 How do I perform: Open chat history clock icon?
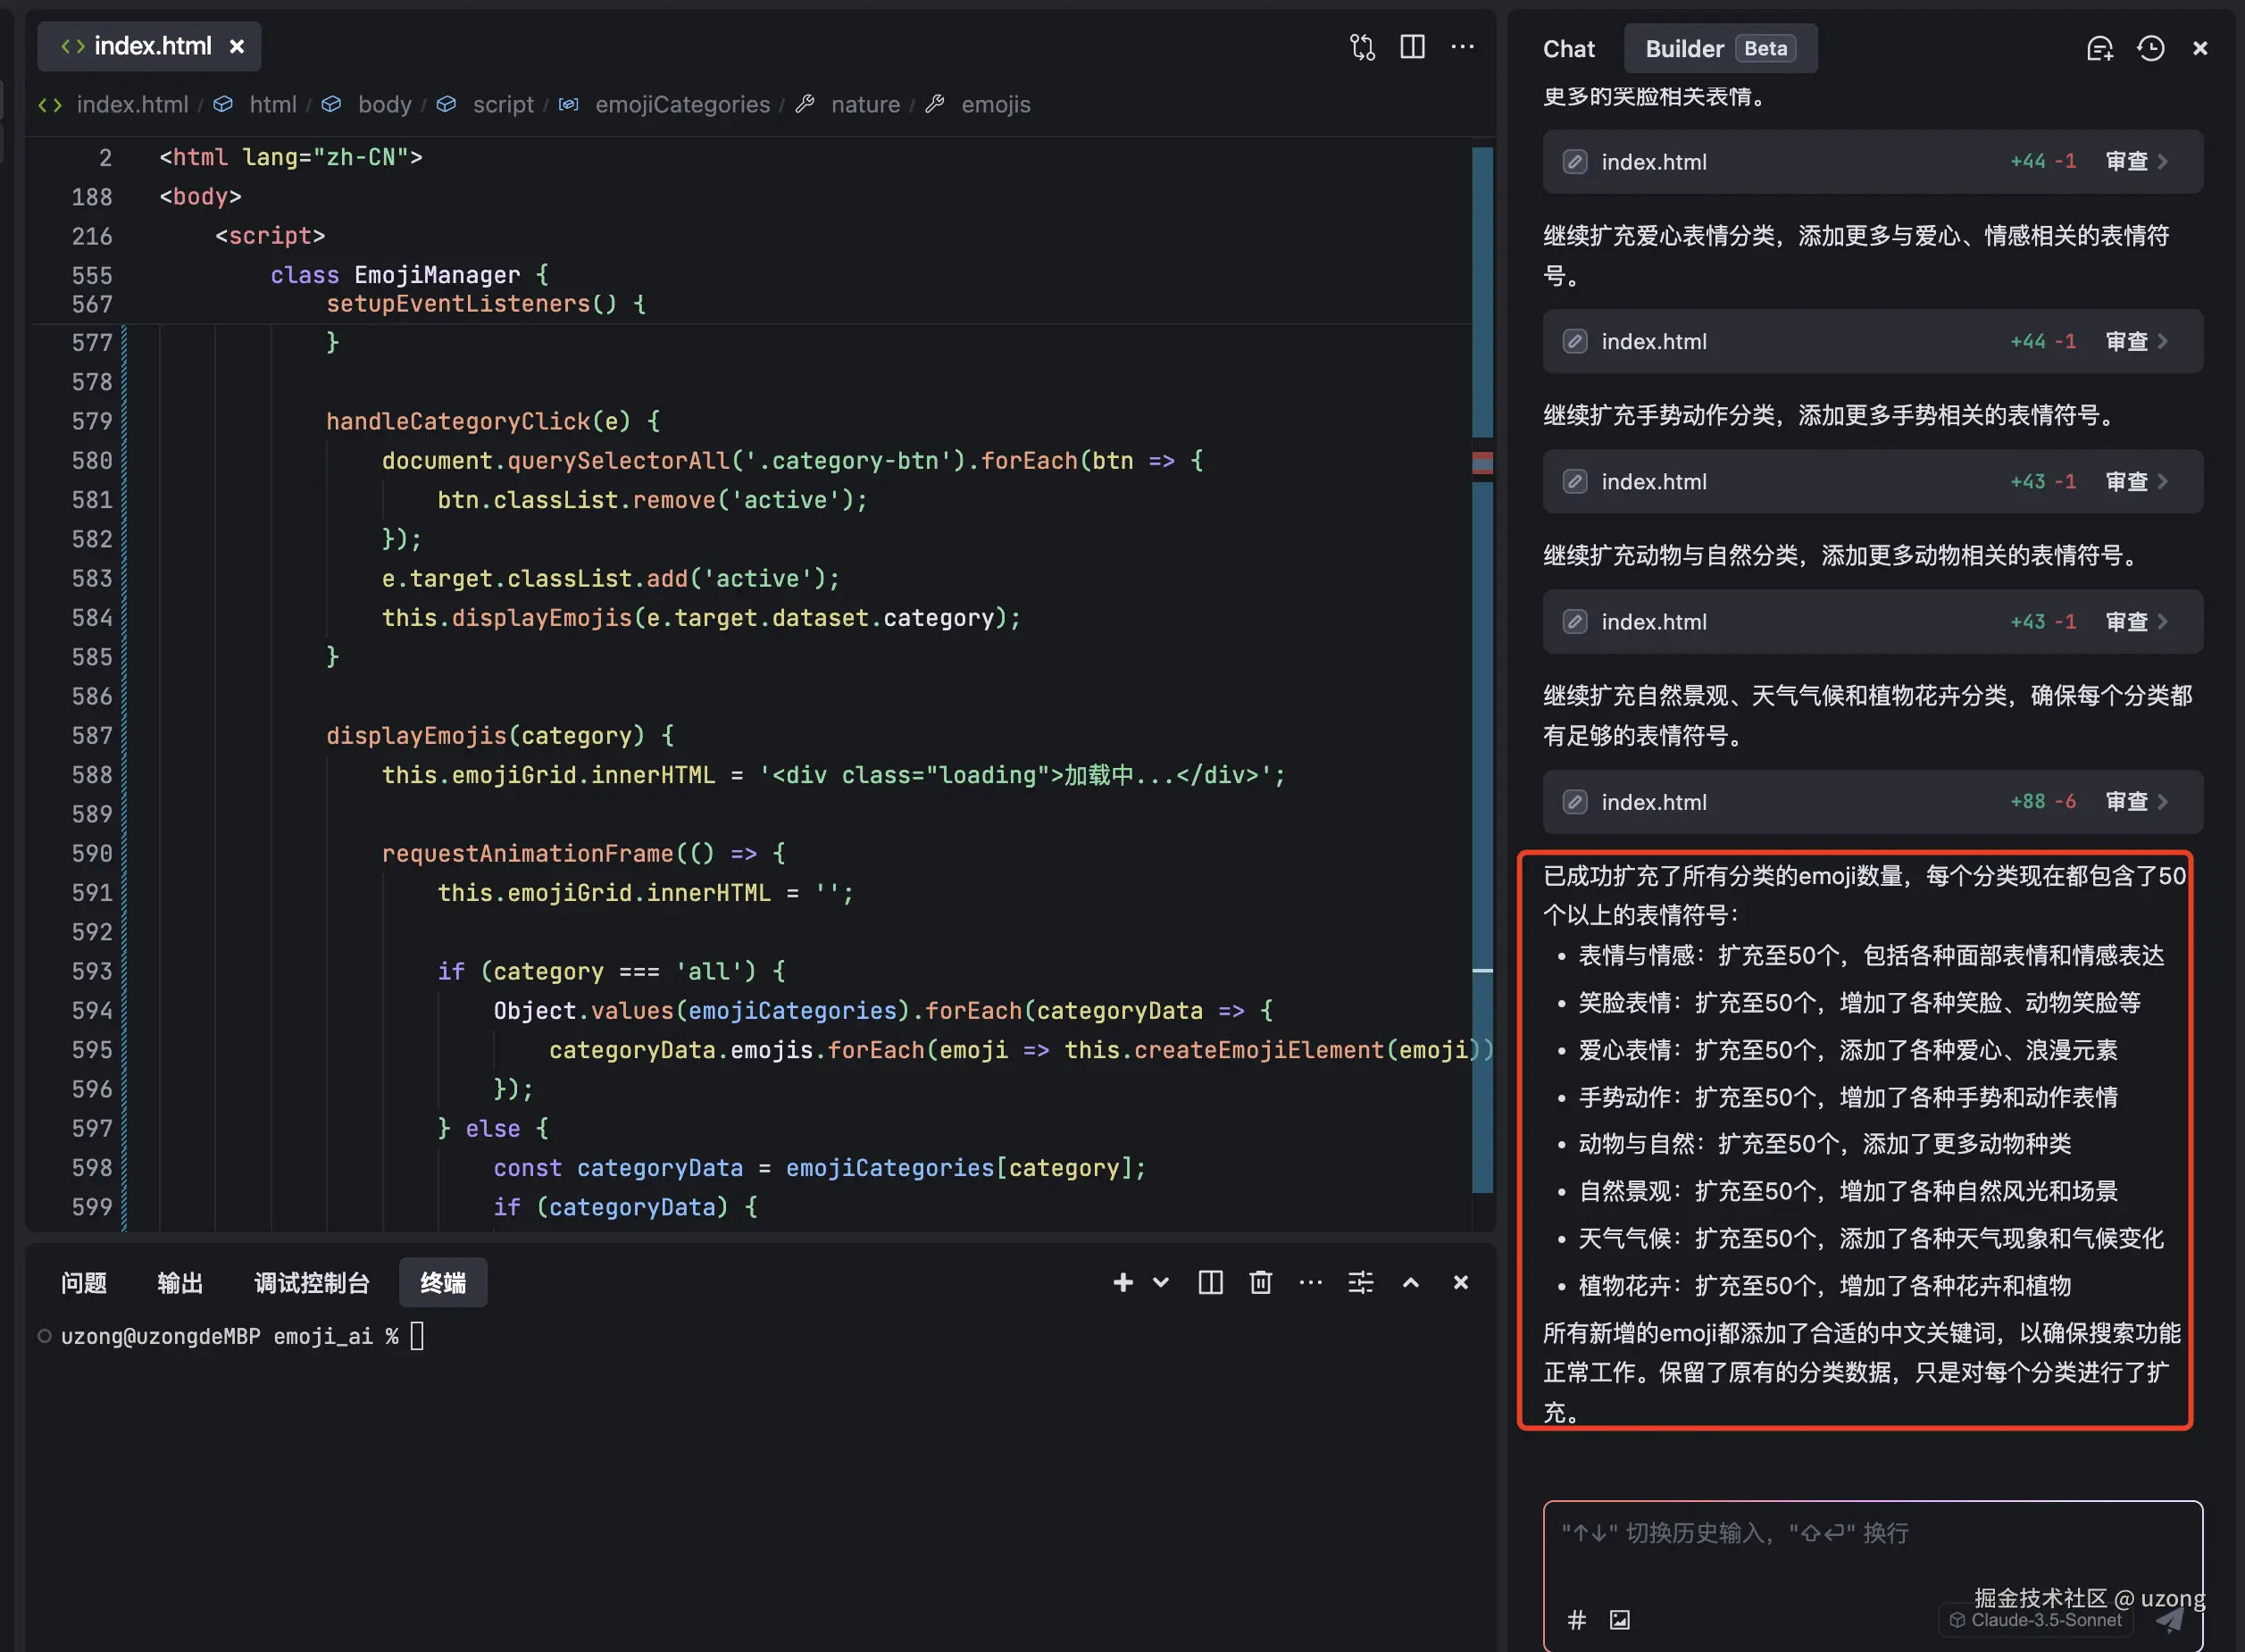pyautogui.click(x=2150, y=49)
